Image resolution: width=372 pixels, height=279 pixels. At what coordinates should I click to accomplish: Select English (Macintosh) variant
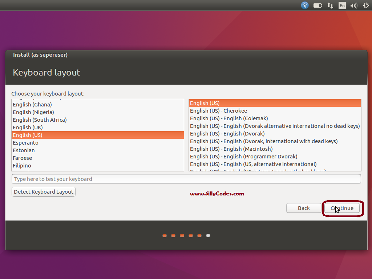[x=275, y=149]
